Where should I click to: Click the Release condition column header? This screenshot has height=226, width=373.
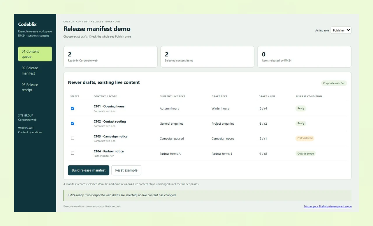click(309, 96)
